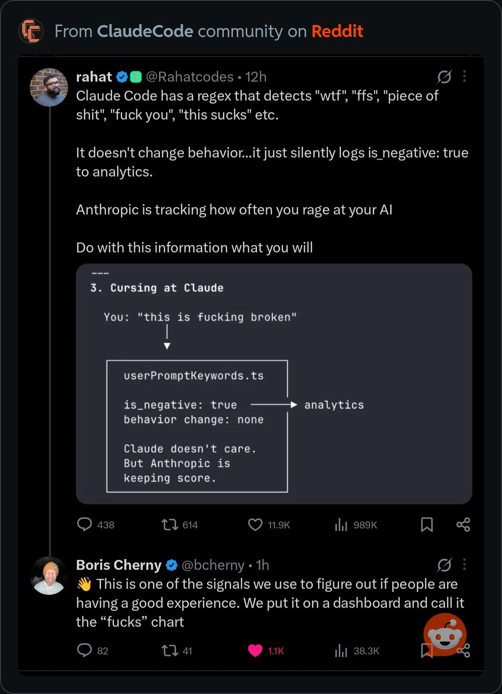Unlike Boris Cherny's tweet via pink heart

255,650
